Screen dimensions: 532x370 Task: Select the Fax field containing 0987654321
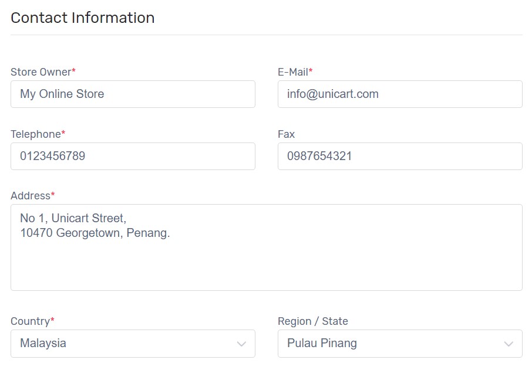pyautogui.click(x=400, y=156)
